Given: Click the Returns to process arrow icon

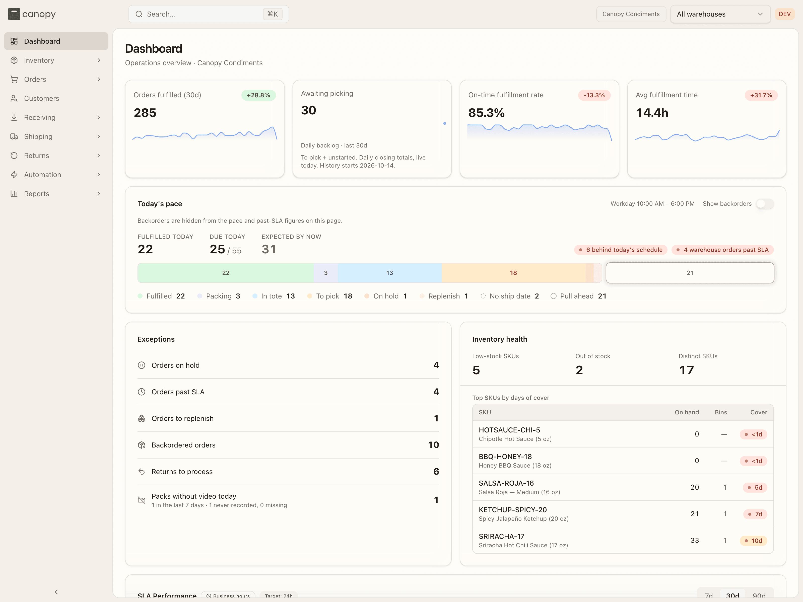Looking at the screenshot, I should point(142,471).
